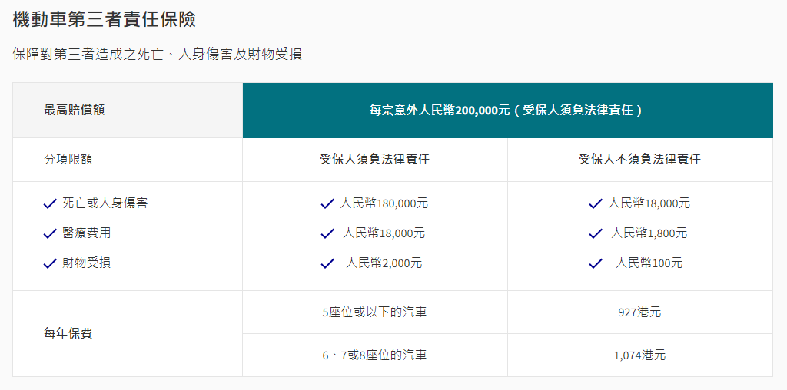Click the checkmark next to 人民幣2,000元
This screenshot has width=787, height=390.
[x=327, y=263]
